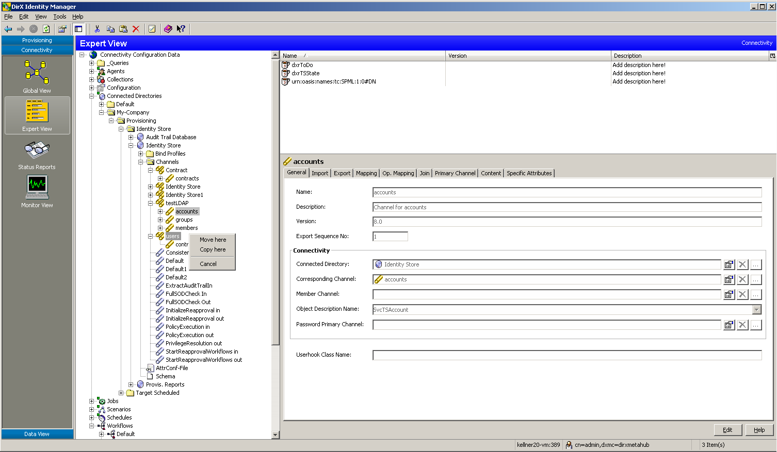Open Help via the purple book icon

pyautogui.click(x=168, y=29)
